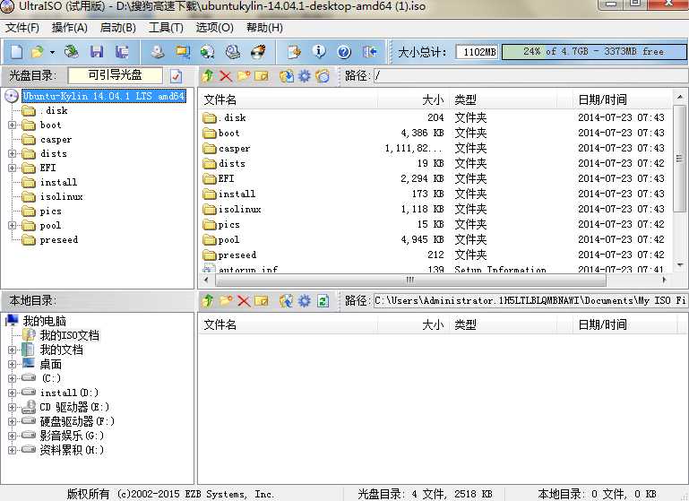
Task: Open the 操作(A) menu
Action: pyautogui.click(x=69, y=28)
